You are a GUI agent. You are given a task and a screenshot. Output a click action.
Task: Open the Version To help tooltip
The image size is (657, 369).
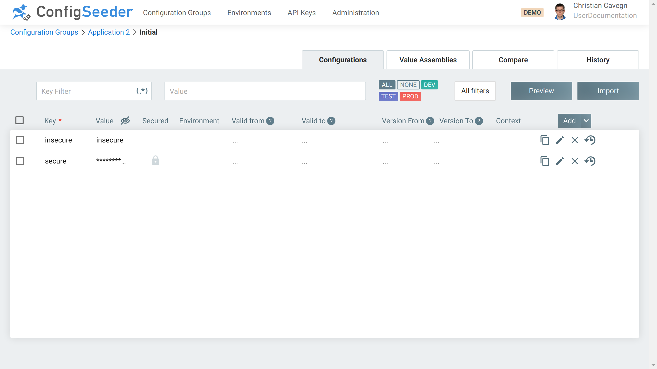[x=479, y=121]
